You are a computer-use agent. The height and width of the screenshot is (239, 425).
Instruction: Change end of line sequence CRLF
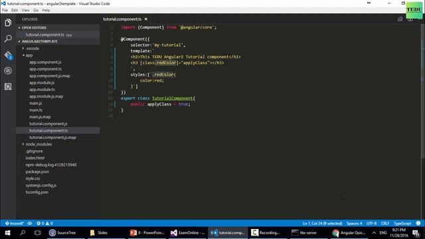coord(385,223)
